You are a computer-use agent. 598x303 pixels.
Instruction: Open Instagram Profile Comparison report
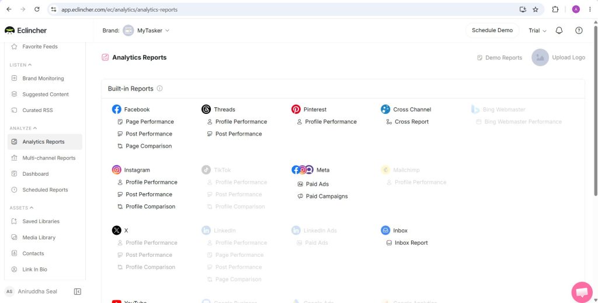147,207
